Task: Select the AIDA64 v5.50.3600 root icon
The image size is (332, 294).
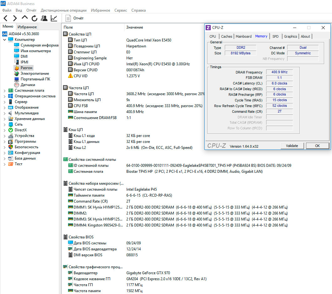Action: pyautogui.click(x=5, y=34)
